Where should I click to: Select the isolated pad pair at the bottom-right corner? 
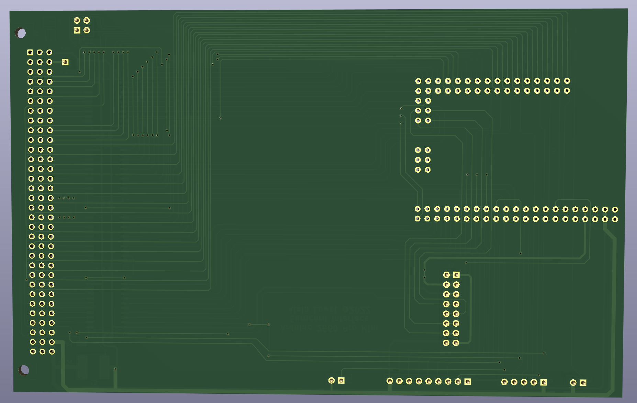point(578,382)
